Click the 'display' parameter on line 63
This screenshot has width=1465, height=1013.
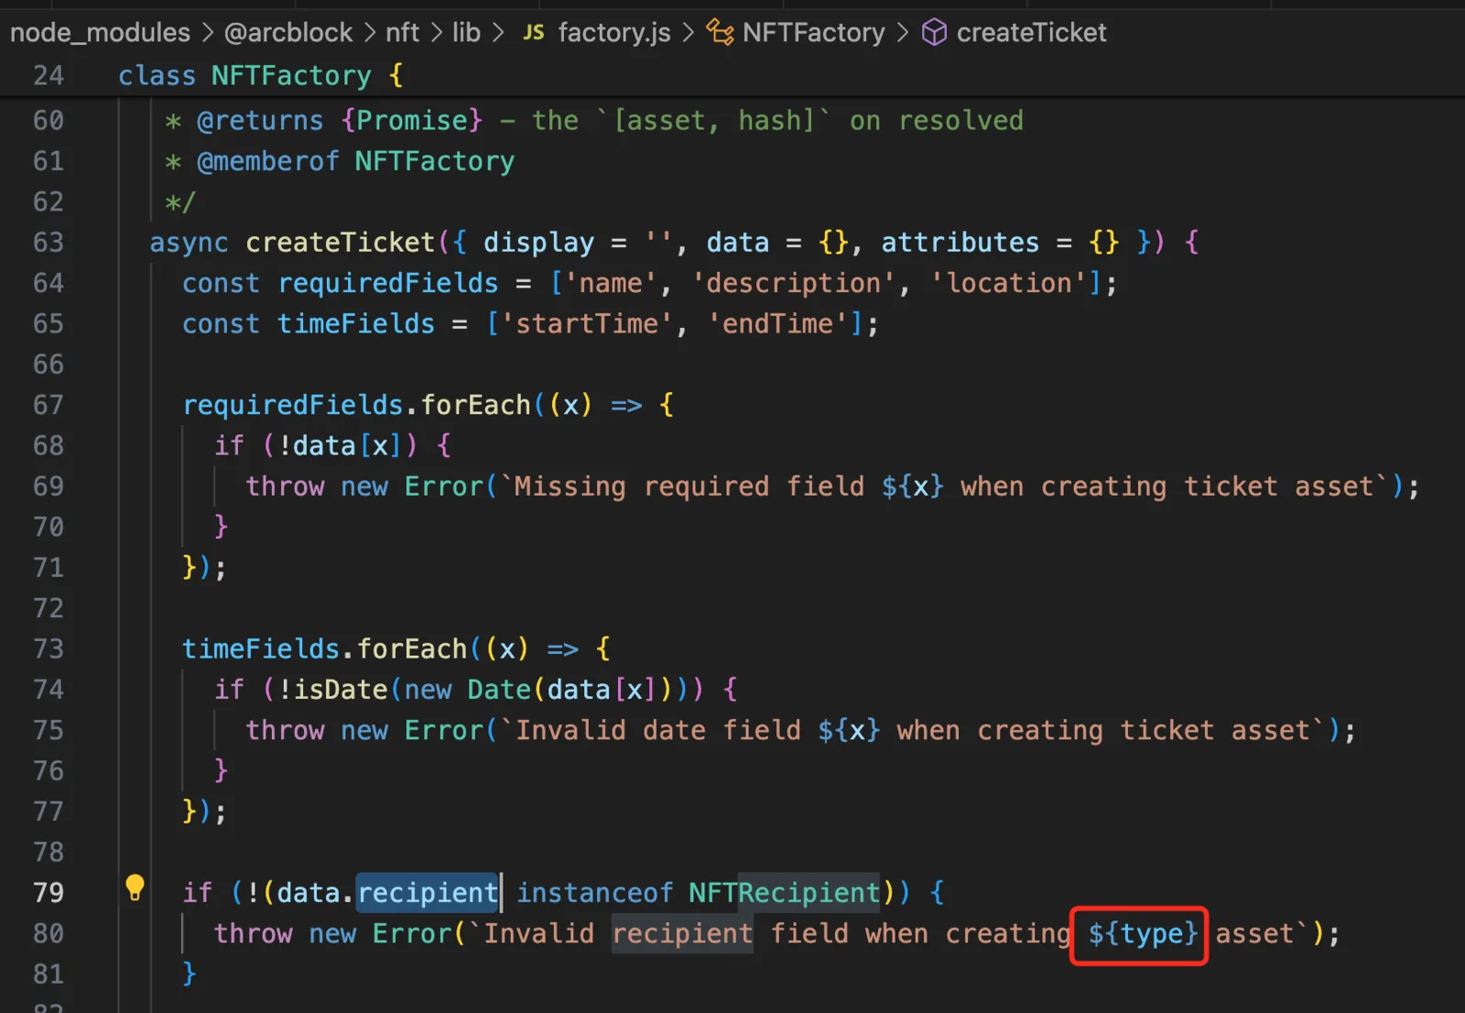point(538,243)
